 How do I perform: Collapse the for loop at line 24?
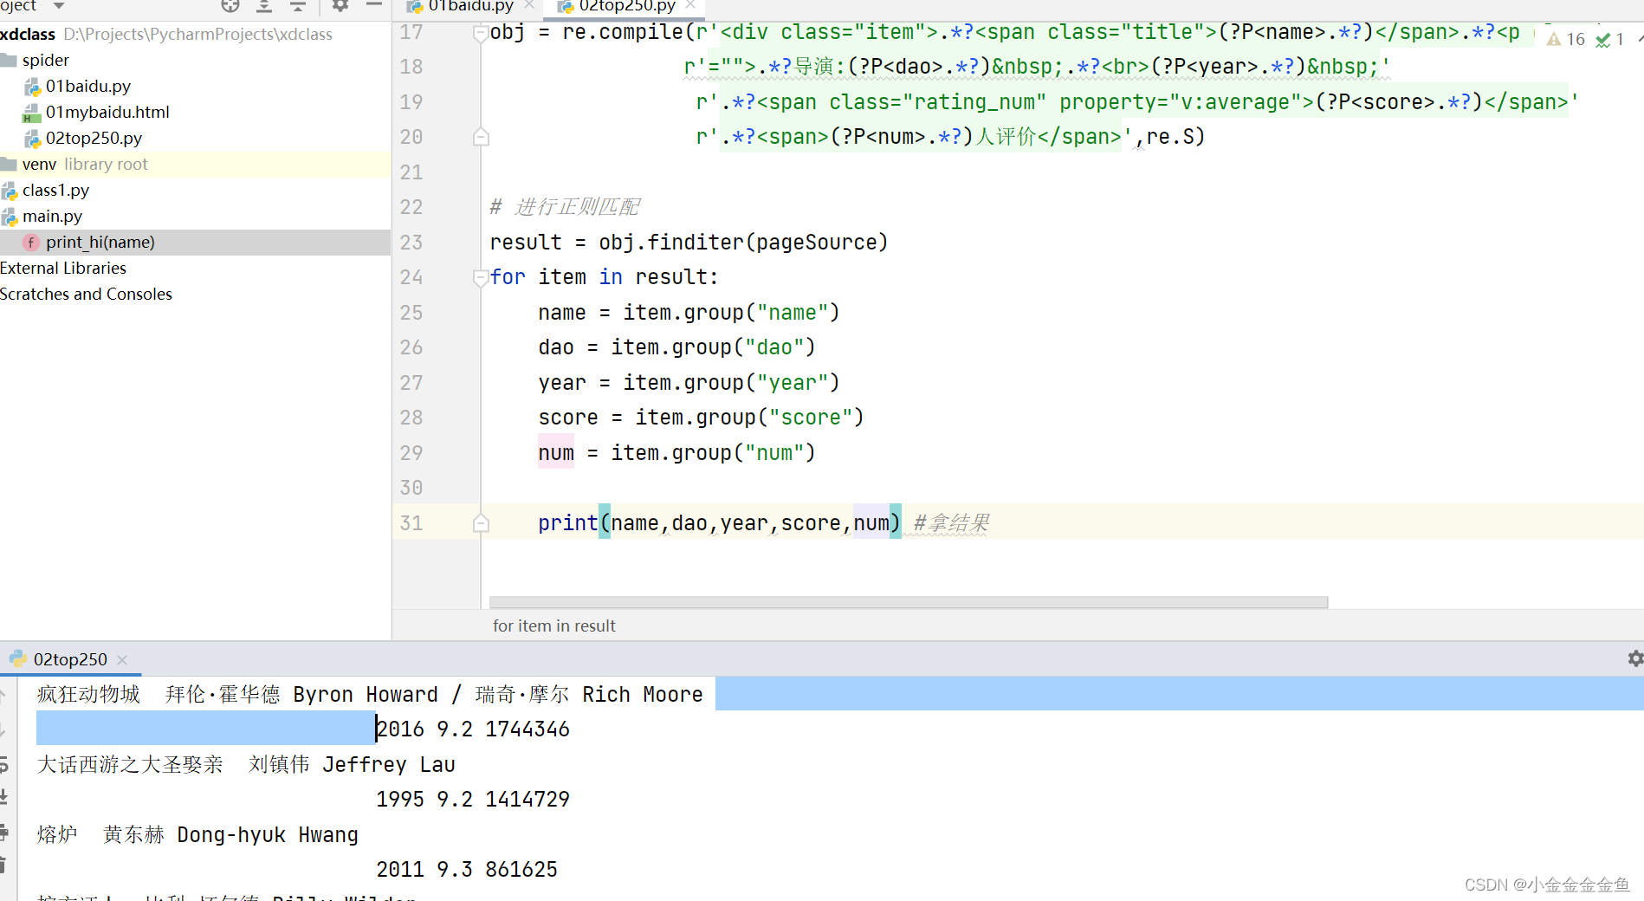pos(481,277)
